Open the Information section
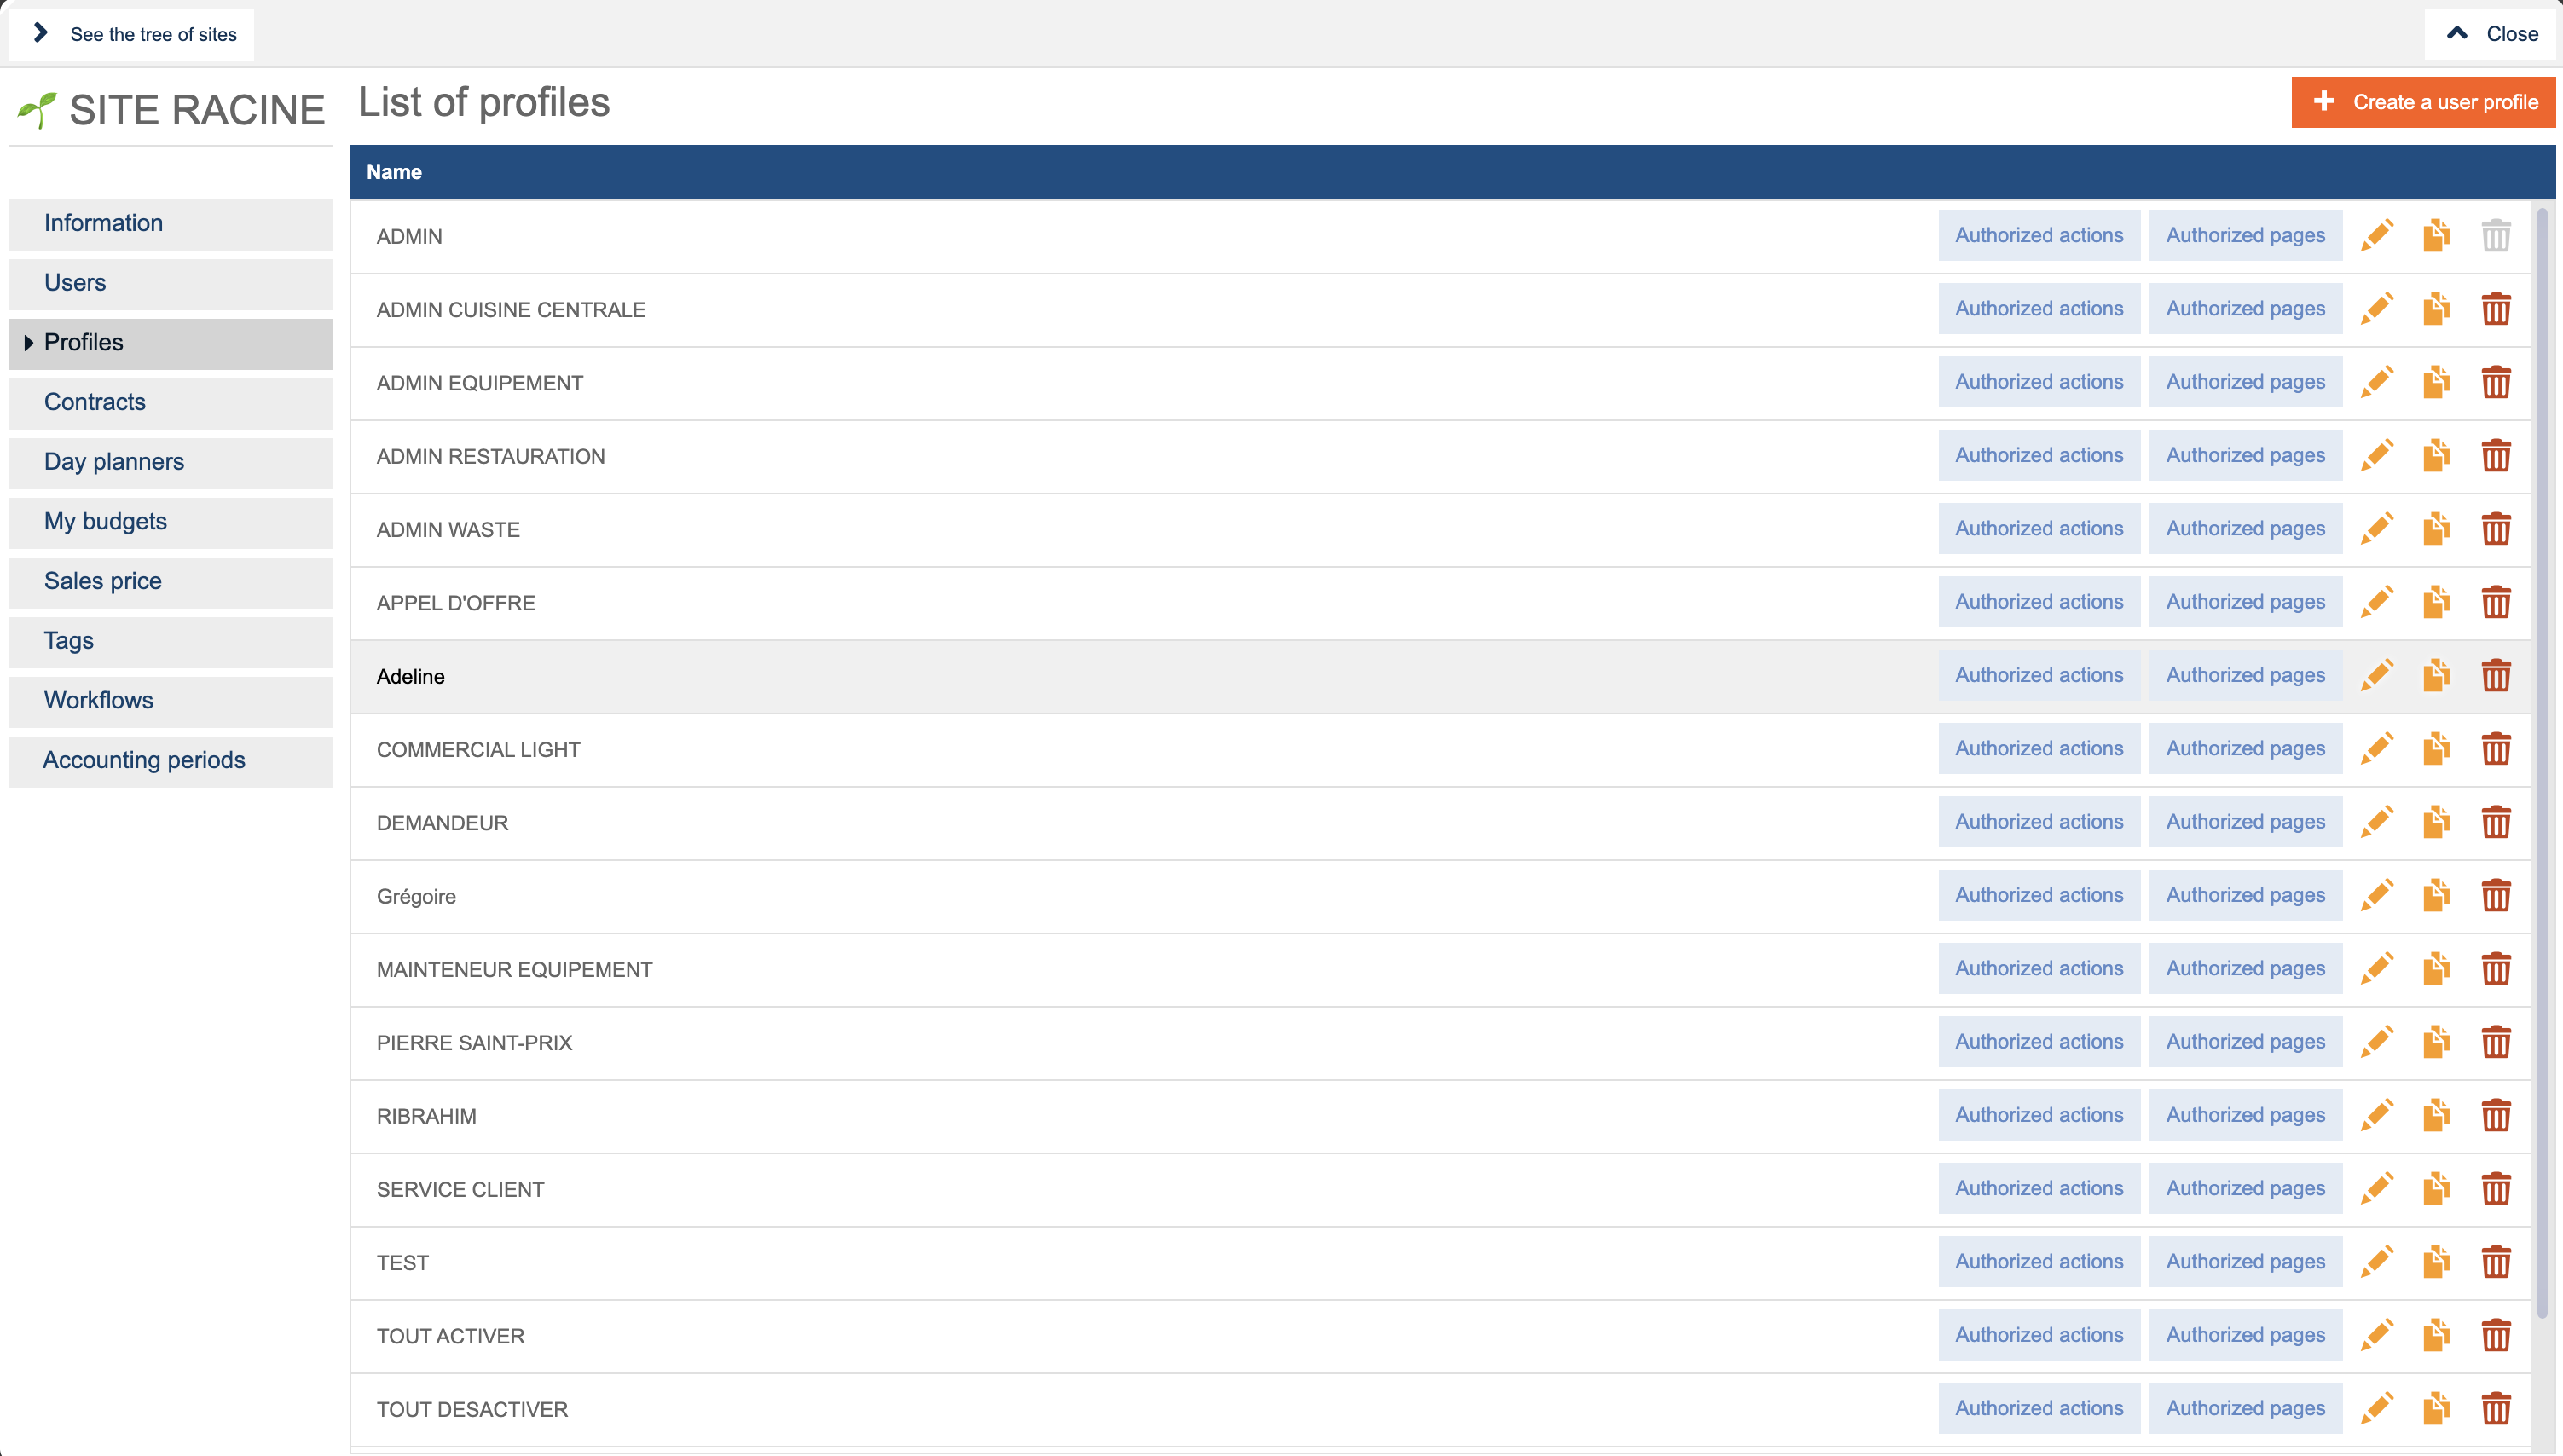This screenshot has height=1456, width=2563. point(170,223)
